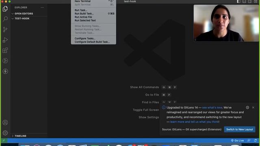Click the EXPLORER panel title
The height and width of the screenshot is (146, 260).
click(21, 8)
